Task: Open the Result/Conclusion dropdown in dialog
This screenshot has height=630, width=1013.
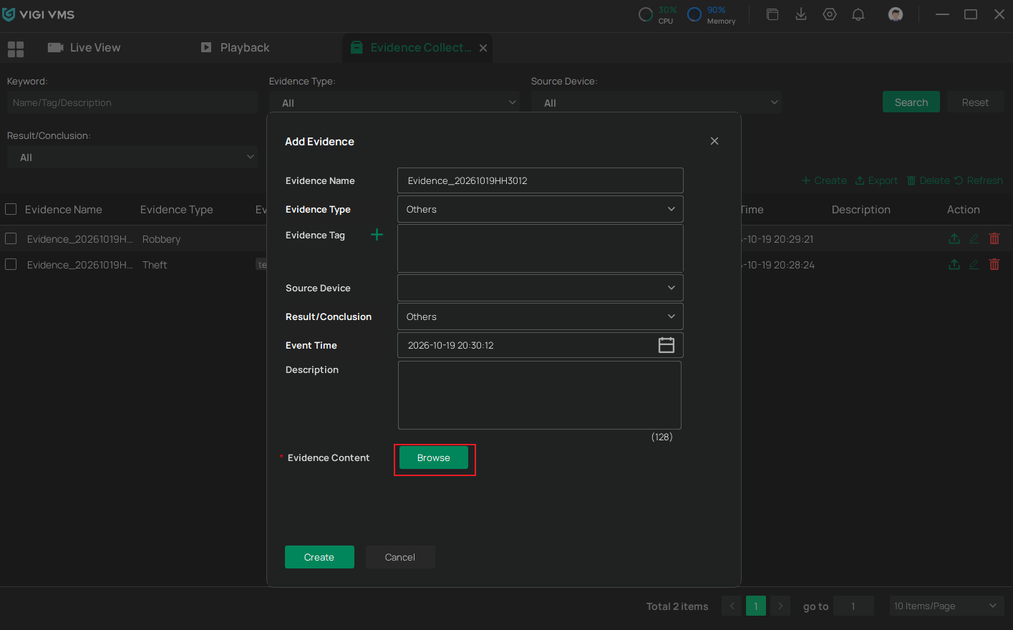Action: 541,316
